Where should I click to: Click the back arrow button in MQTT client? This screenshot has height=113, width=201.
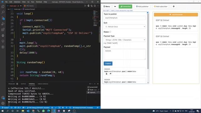pyautogui.click(x=115, y=6)
